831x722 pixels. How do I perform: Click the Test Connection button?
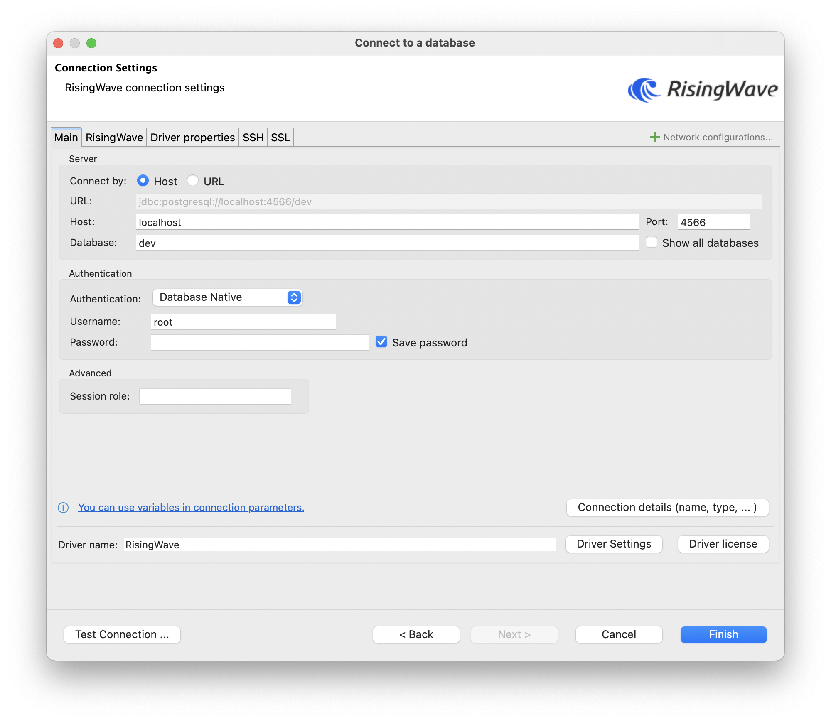click(x=122, y=634)
